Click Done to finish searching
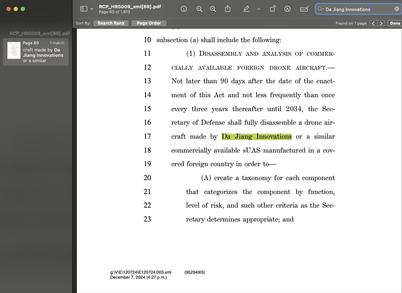The image size is (402, 293). (395, 23)
